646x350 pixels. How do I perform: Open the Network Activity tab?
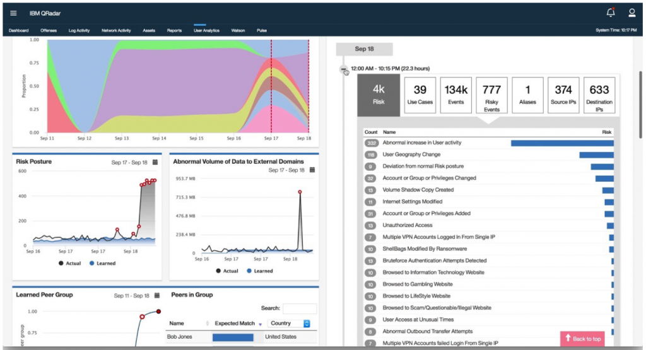[116, 30]
